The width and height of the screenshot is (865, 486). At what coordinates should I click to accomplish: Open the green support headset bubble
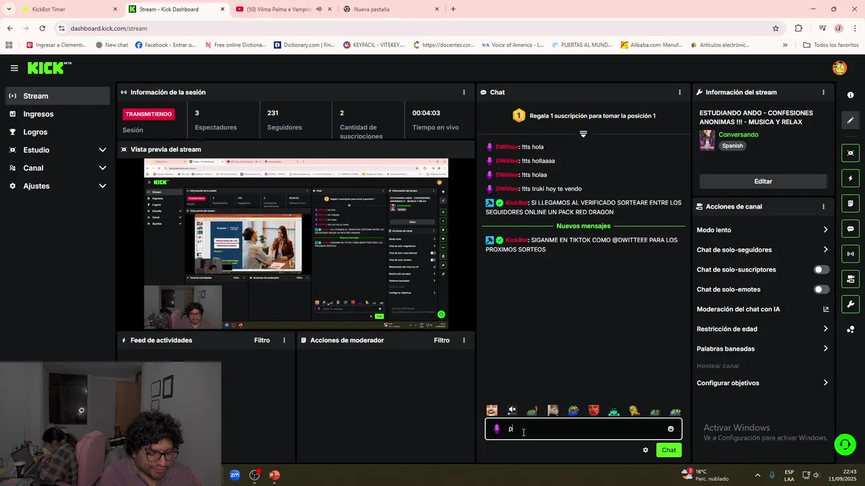(x=845, y=444)
